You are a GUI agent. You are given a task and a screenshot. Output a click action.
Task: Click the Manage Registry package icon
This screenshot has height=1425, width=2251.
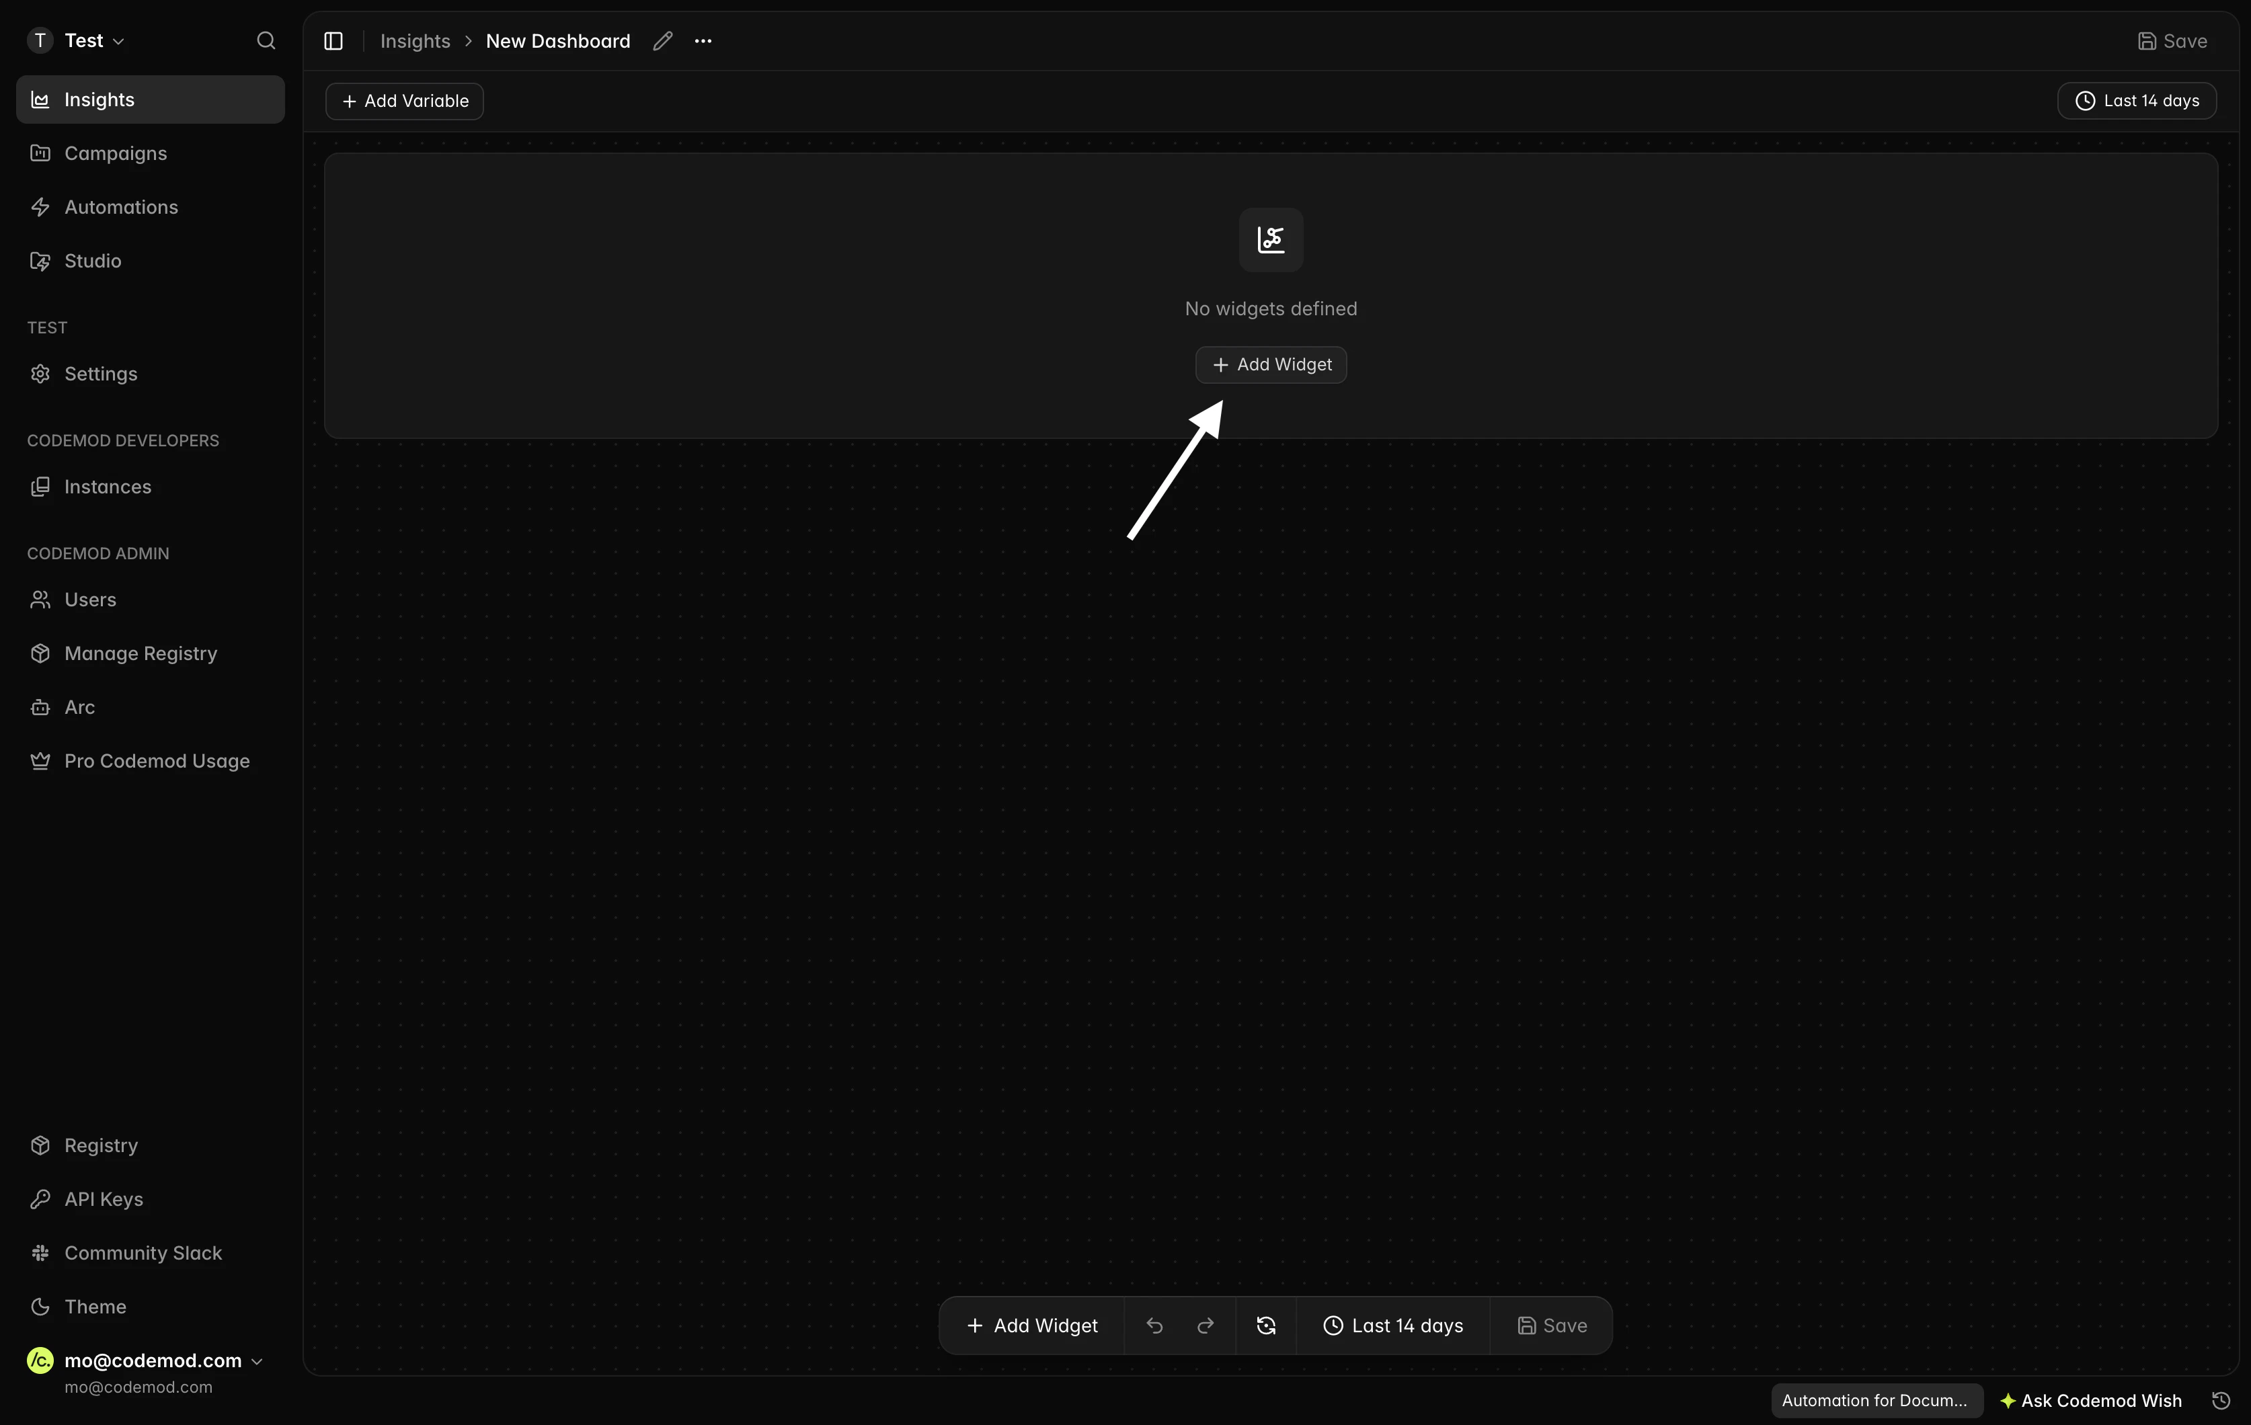click(40, 653)
